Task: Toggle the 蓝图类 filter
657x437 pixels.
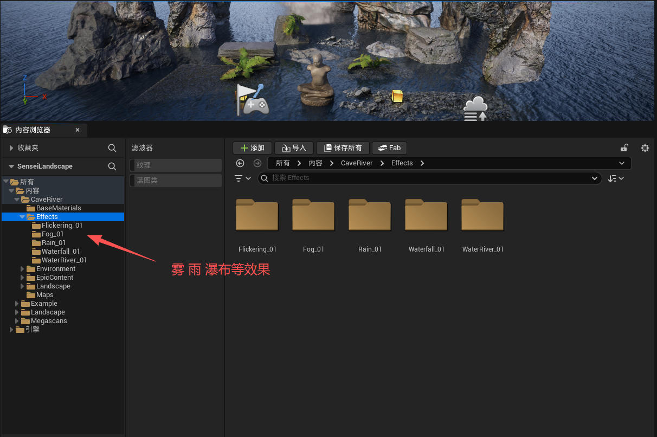Action: [176, 181]
